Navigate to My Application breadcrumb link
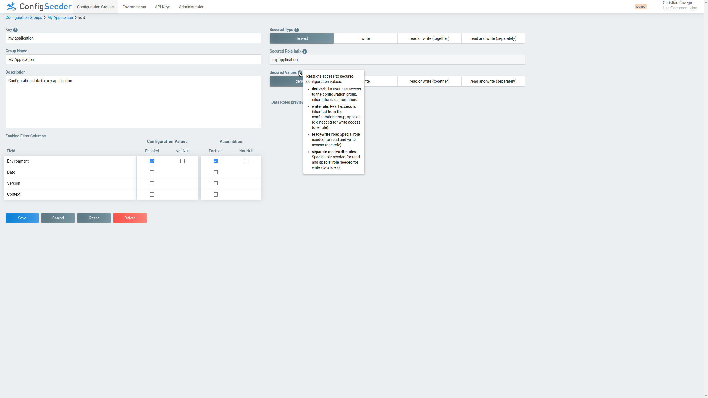Viewport: 708px width, 398px height. click(60, 17)
